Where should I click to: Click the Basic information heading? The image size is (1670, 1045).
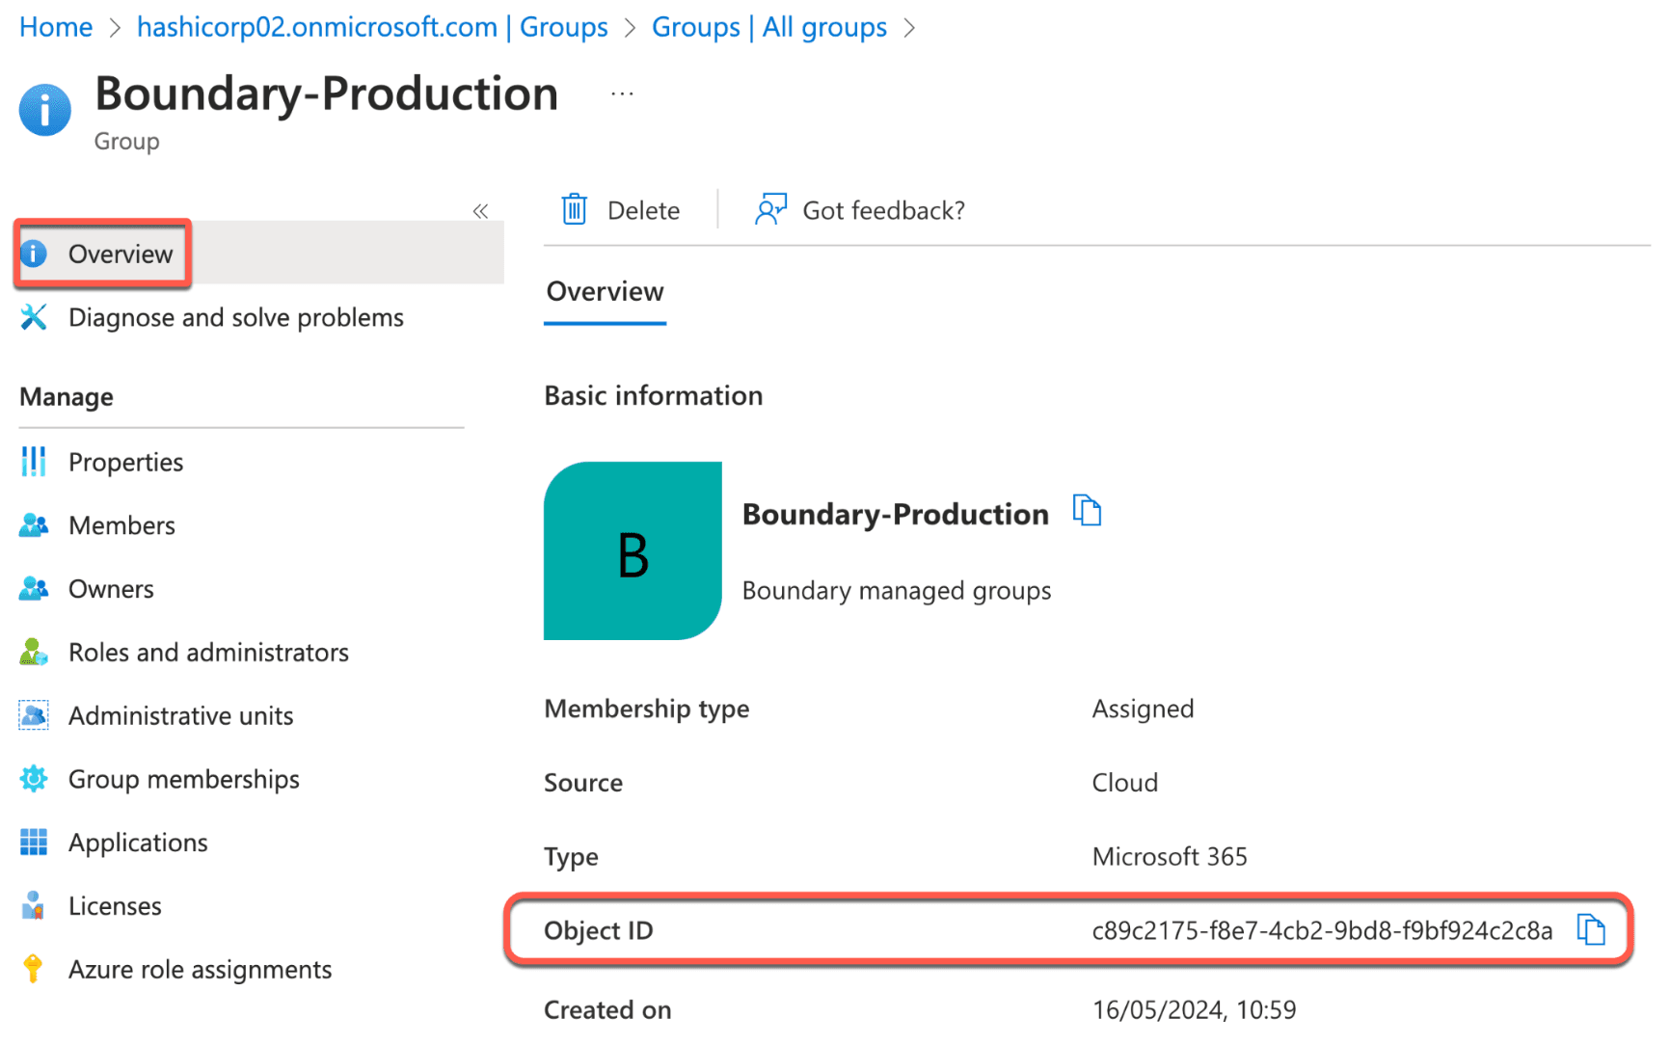tap(653, 395)
